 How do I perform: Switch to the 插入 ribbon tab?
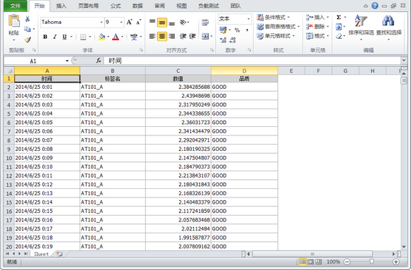(61, 6)
